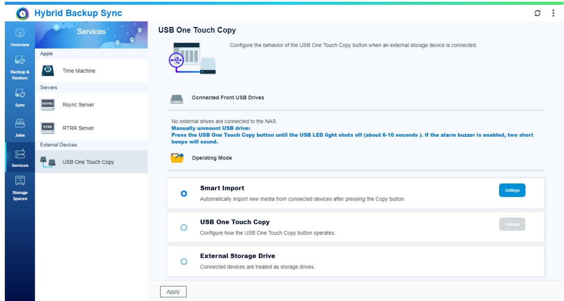
Task: Click the Apply button
Action: click(174, 291)
